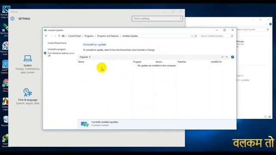Open the Movavi Suite desktop shortcut
The image size is (276, 155).
pos(5,48)
